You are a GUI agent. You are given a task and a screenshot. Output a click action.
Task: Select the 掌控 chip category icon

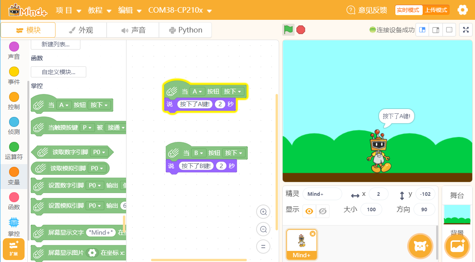coord(13,223)
